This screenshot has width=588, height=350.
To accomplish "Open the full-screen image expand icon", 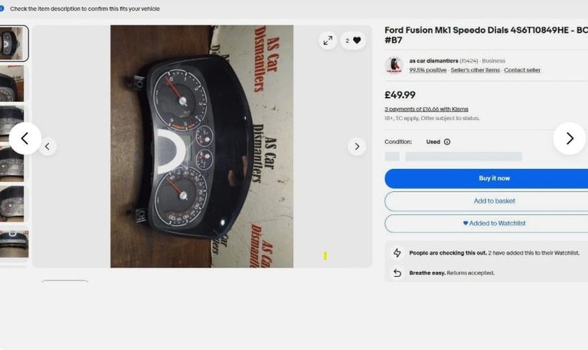I will [328, 41].
